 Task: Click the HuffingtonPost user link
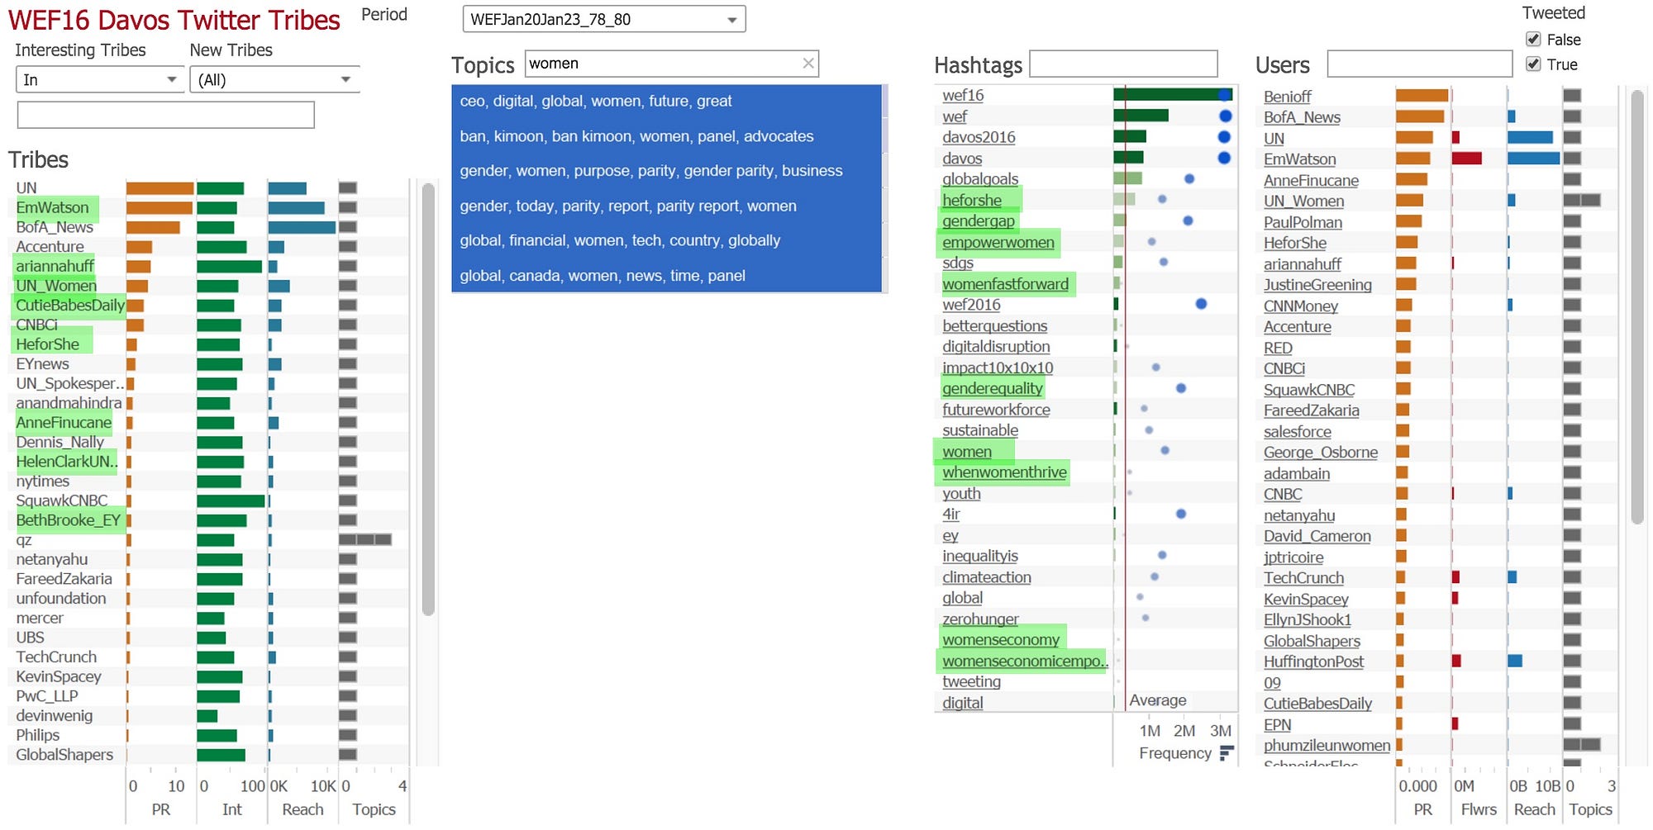[x=1314, y=662]
